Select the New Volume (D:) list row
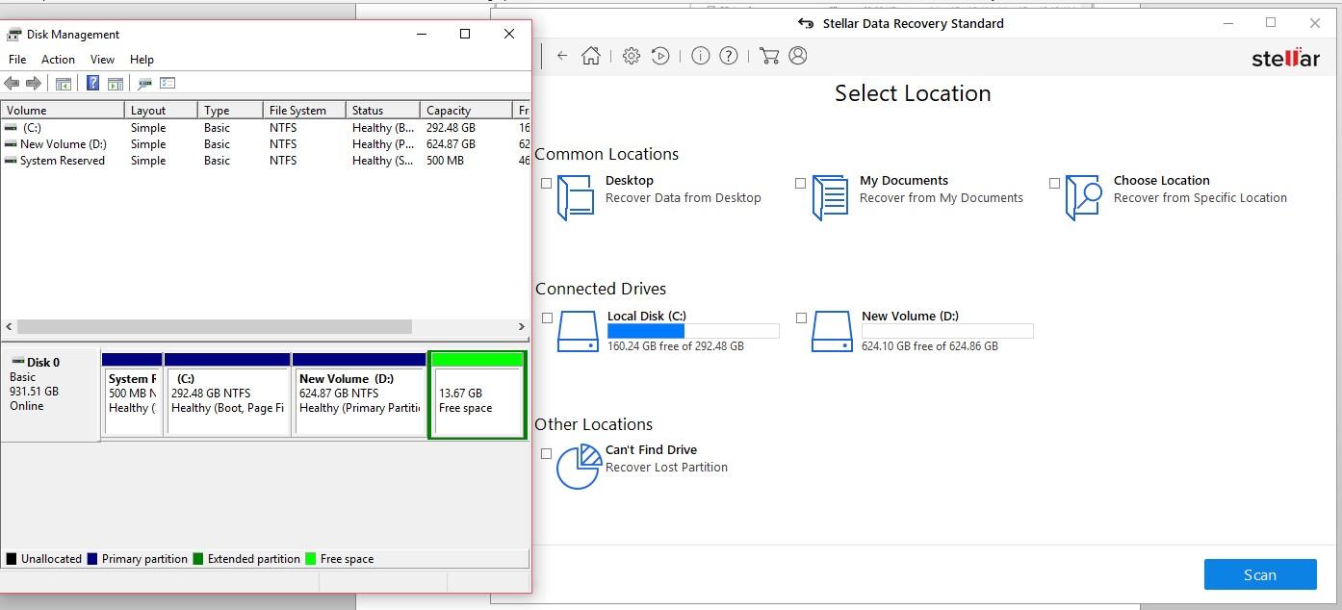 pyautogui.click(x=265, y=144)
